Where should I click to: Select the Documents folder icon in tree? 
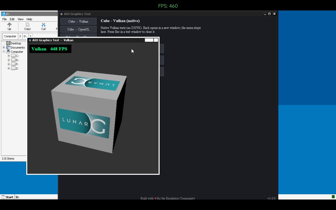[8, 47]
